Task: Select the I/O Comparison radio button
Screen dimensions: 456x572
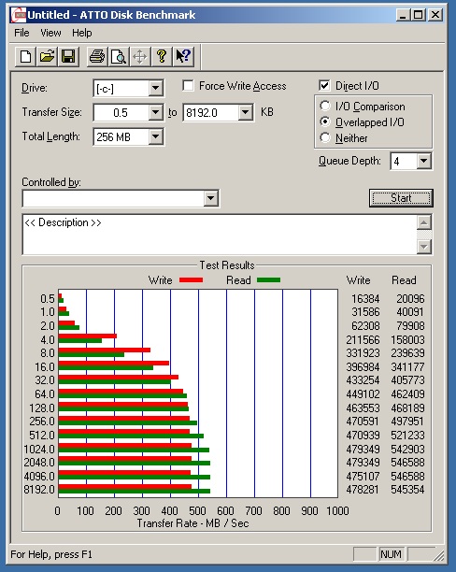Action: point(324,106)
